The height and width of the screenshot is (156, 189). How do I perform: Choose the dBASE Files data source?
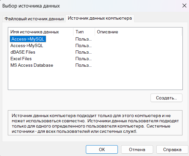coord(23,52)
